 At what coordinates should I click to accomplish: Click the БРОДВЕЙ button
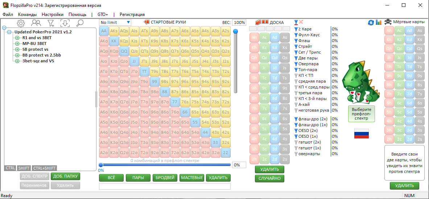[x=165, y=178]
